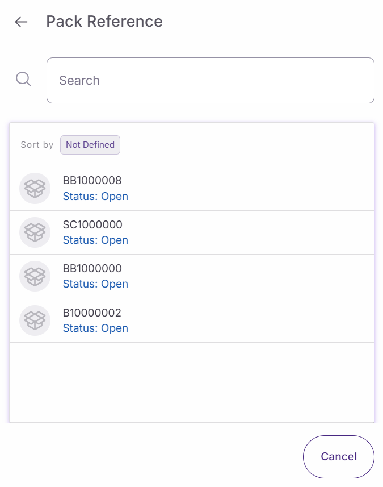Image resolution: width=383 pixels, height=487 pixels.
Task: Open the Not Defined sort selector
Action: (90, 145)
